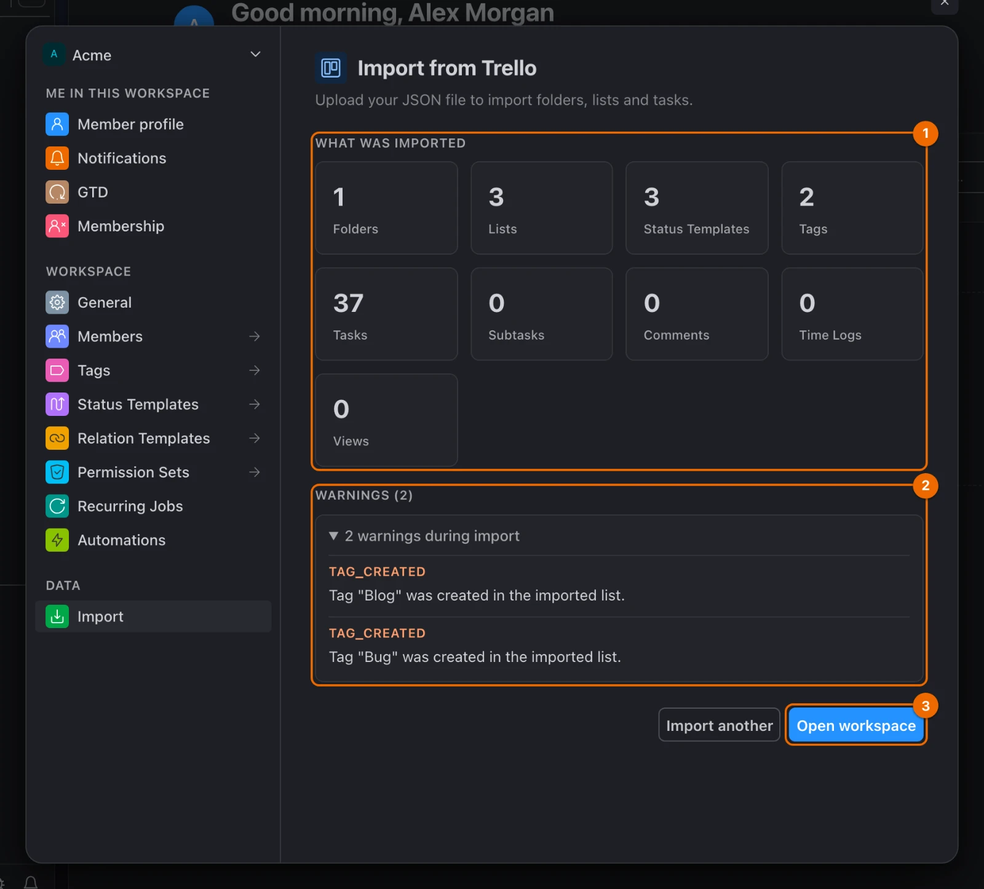Click the 1 Folders summary card

click(386, 208)
